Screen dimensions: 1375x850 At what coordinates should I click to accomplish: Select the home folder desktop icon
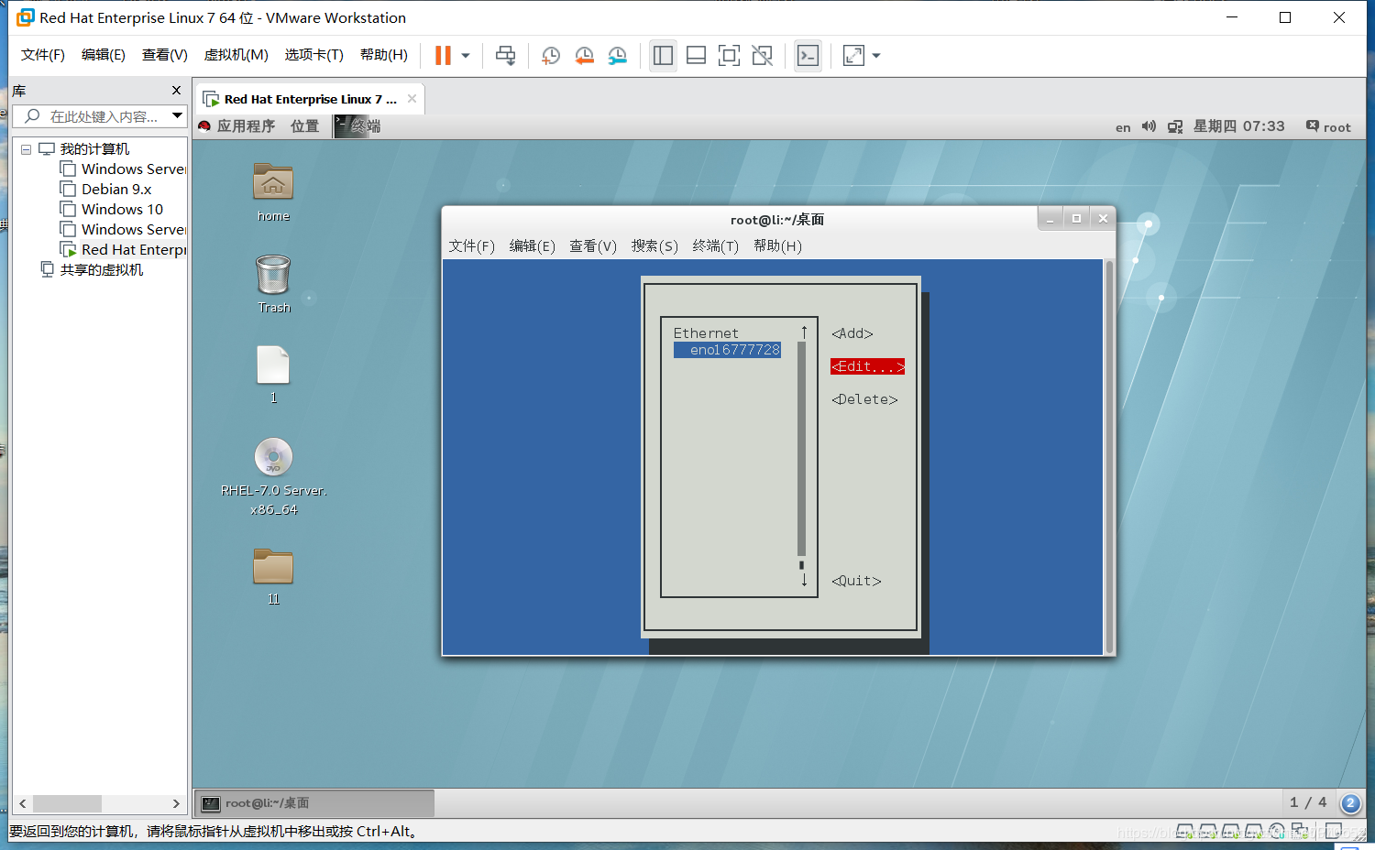click(273, 192)
